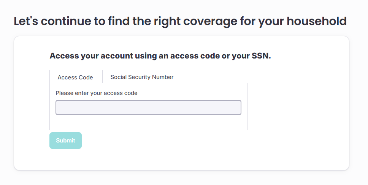Choose Social Security Number as the access method
Screen dimensions: 368x185
(142, 77)
